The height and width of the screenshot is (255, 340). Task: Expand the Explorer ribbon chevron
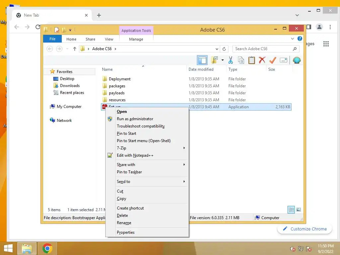coord(292,39)
